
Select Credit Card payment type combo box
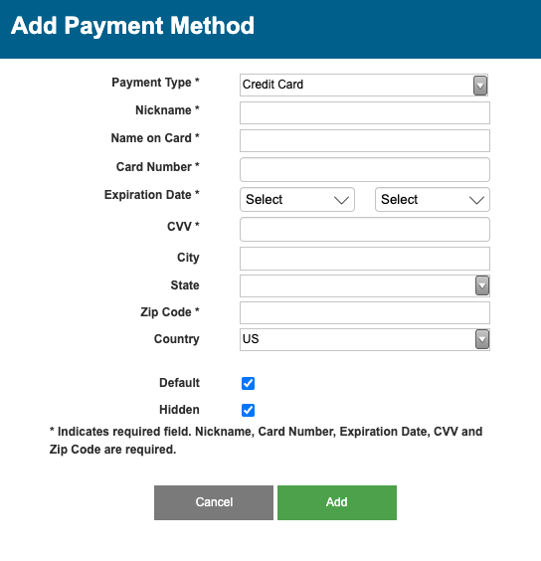pyautogui.click(x=364, y=86)
